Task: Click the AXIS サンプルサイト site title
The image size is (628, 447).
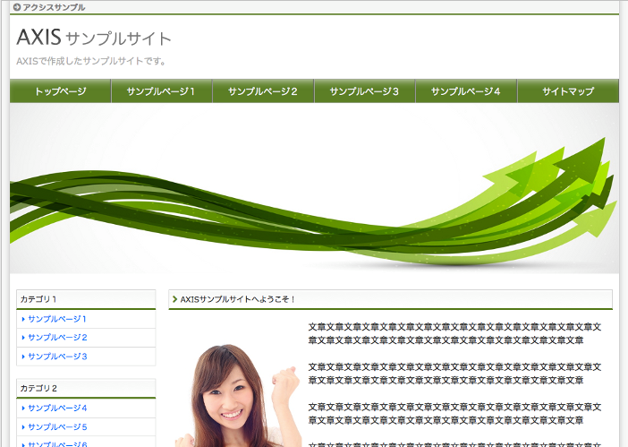Action: point(94,39)
